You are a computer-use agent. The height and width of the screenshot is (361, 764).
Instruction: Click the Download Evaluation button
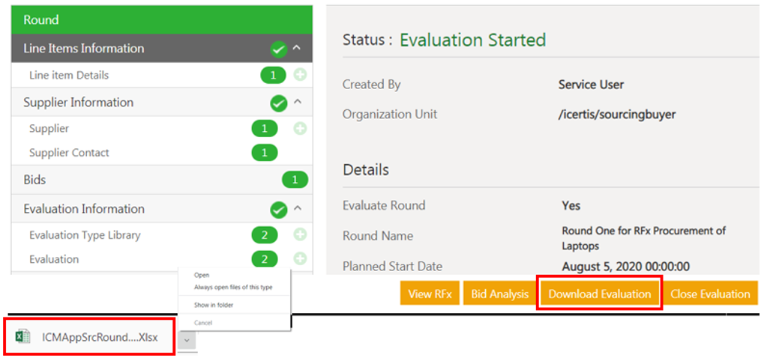click(x=599, y=294)
